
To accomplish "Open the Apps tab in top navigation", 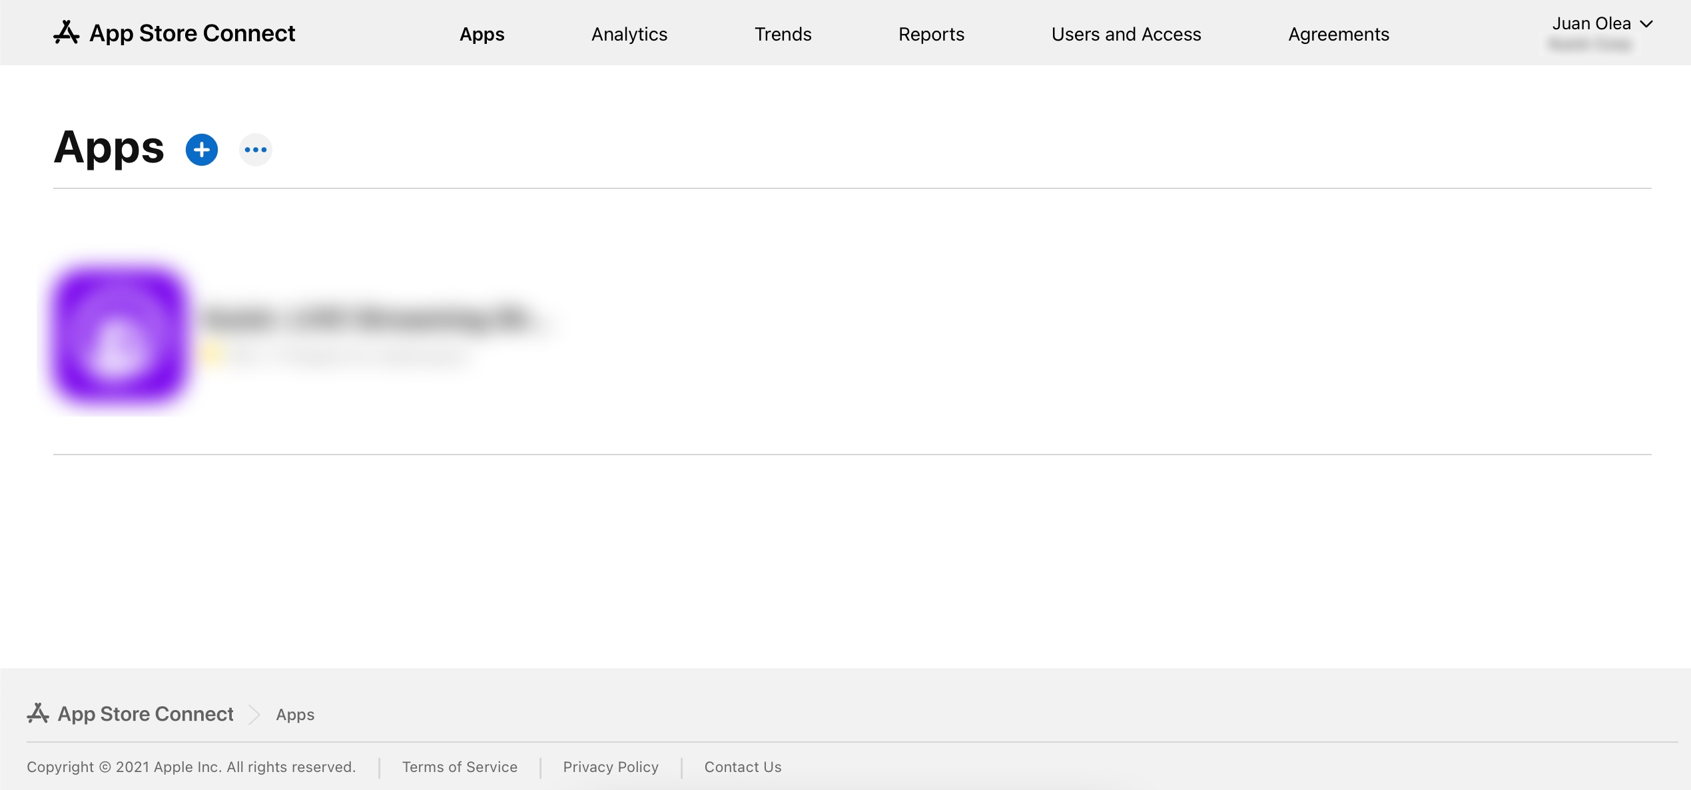I will click(482, 34).
